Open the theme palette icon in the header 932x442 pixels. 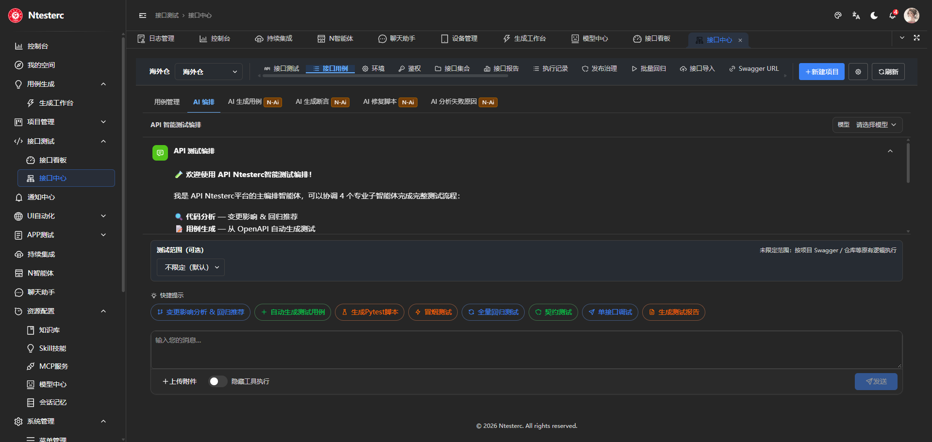tap(838, 16)
